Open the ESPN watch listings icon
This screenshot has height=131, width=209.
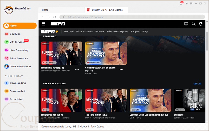tap(186, 24)
